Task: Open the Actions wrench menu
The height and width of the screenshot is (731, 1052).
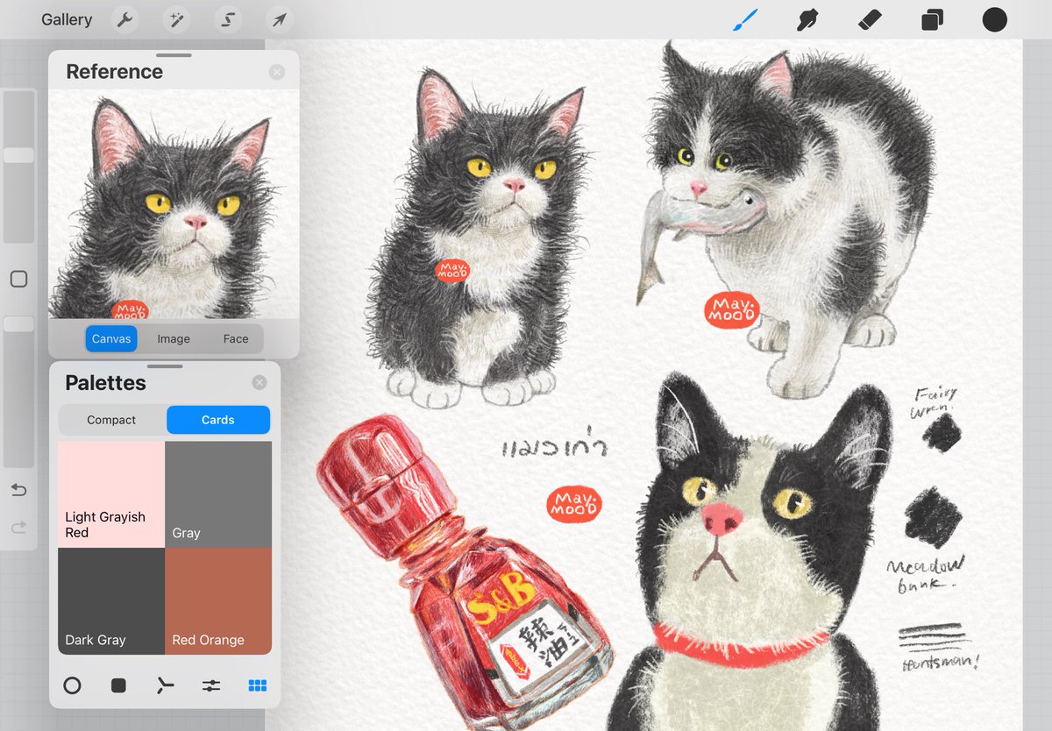Action: pos(125,19)
